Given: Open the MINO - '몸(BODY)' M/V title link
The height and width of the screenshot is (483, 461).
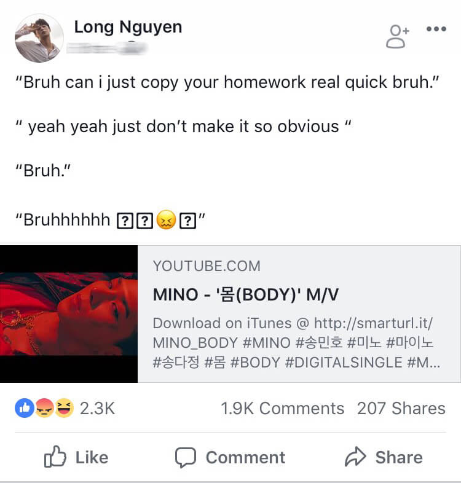Looking at the screenshot, I should 246,294.
